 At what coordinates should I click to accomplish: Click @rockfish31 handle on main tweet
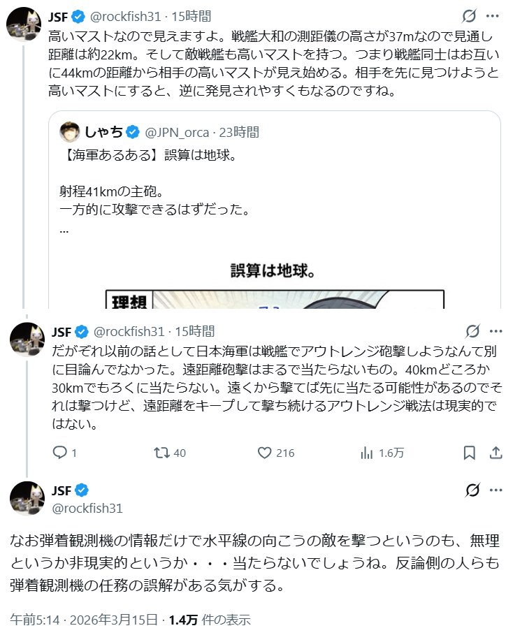tap(87, 506)
